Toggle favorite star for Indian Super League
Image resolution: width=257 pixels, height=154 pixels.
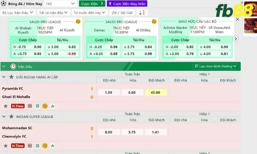tap(11, 117)
